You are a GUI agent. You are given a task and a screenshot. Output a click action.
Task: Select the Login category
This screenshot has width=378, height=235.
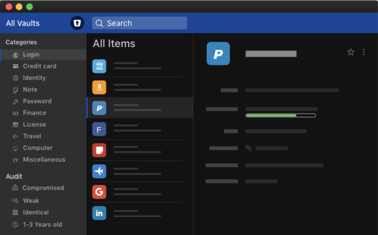[x=31, y=54]
